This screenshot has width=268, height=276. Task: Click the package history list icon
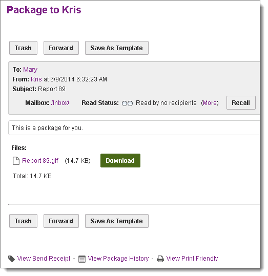tap(82, 259)
